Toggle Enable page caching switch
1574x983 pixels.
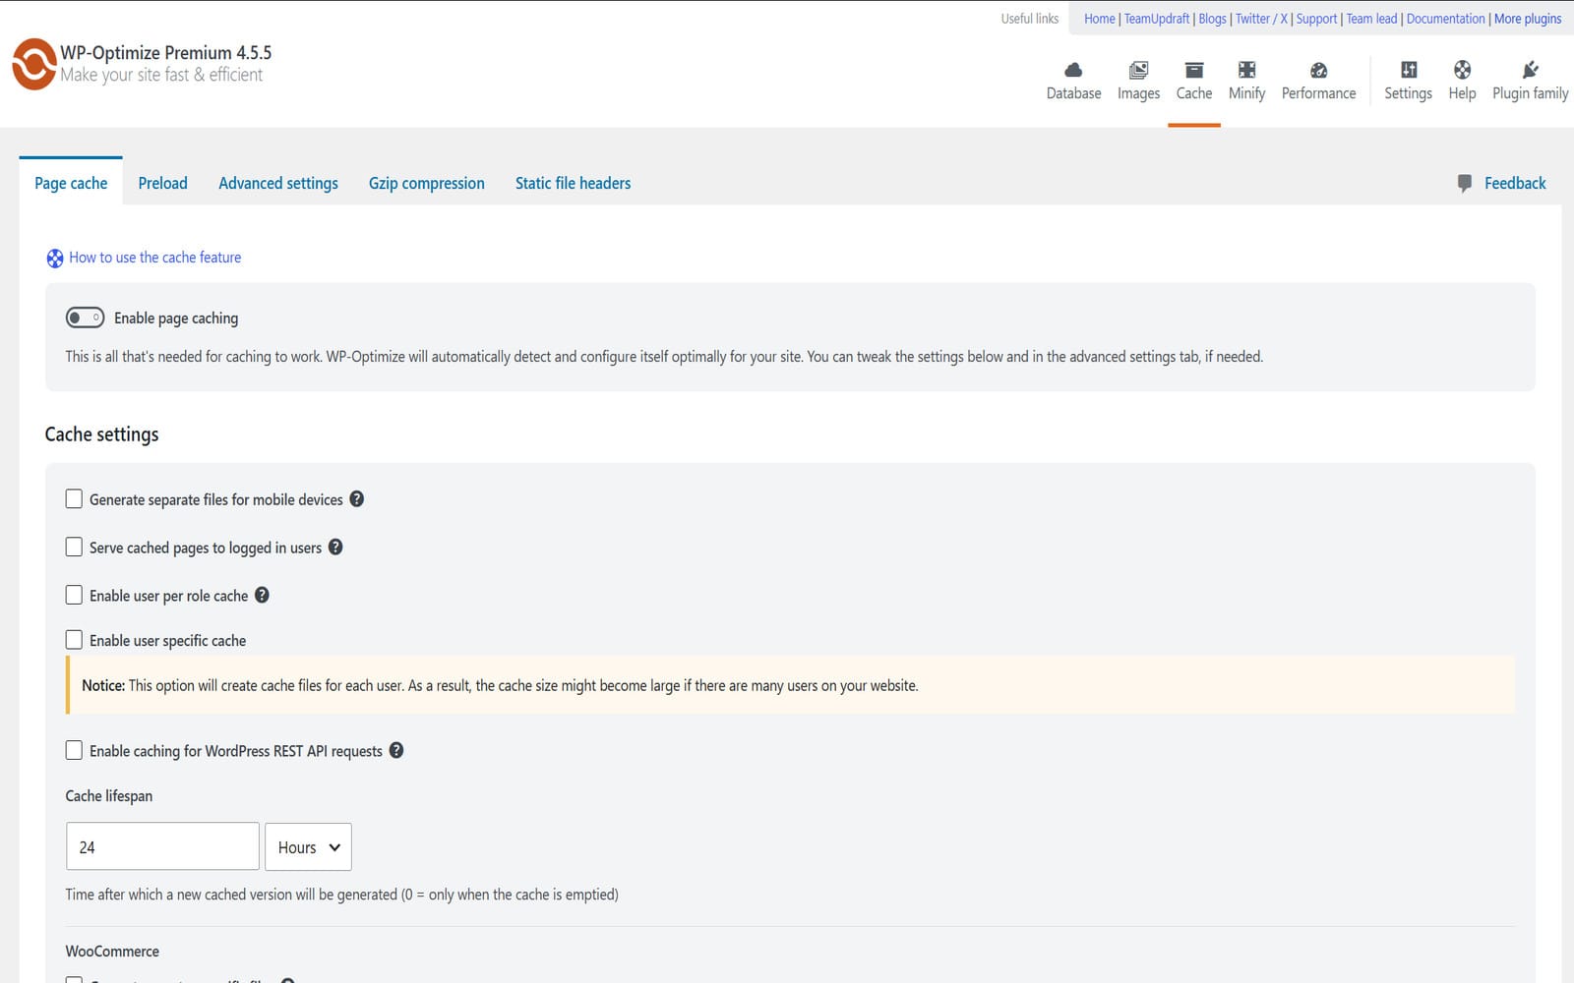click(85, 318)
